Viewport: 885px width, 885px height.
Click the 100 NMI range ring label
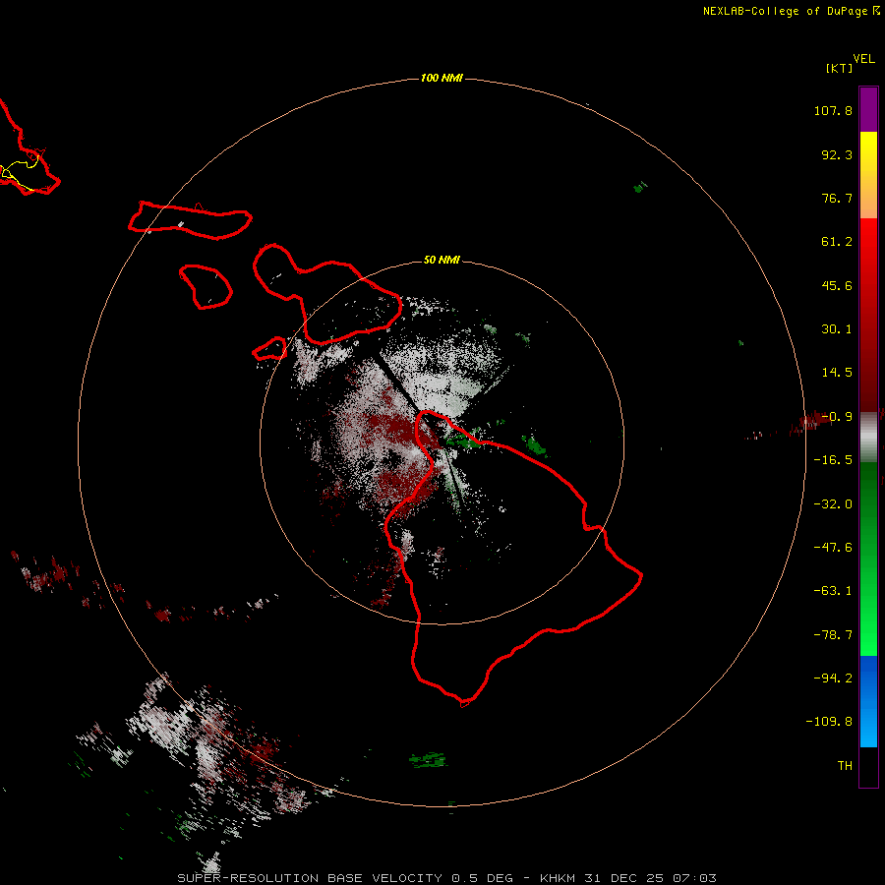pyautogui.click(x=442, y=78)
